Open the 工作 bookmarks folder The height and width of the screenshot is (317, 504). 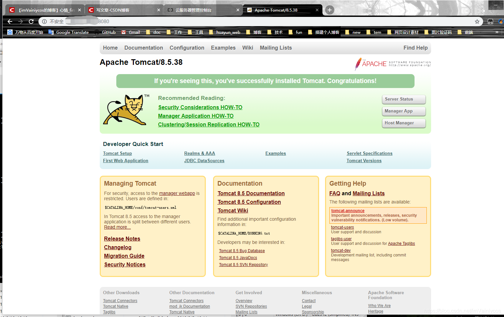click(x=174, y=32)
